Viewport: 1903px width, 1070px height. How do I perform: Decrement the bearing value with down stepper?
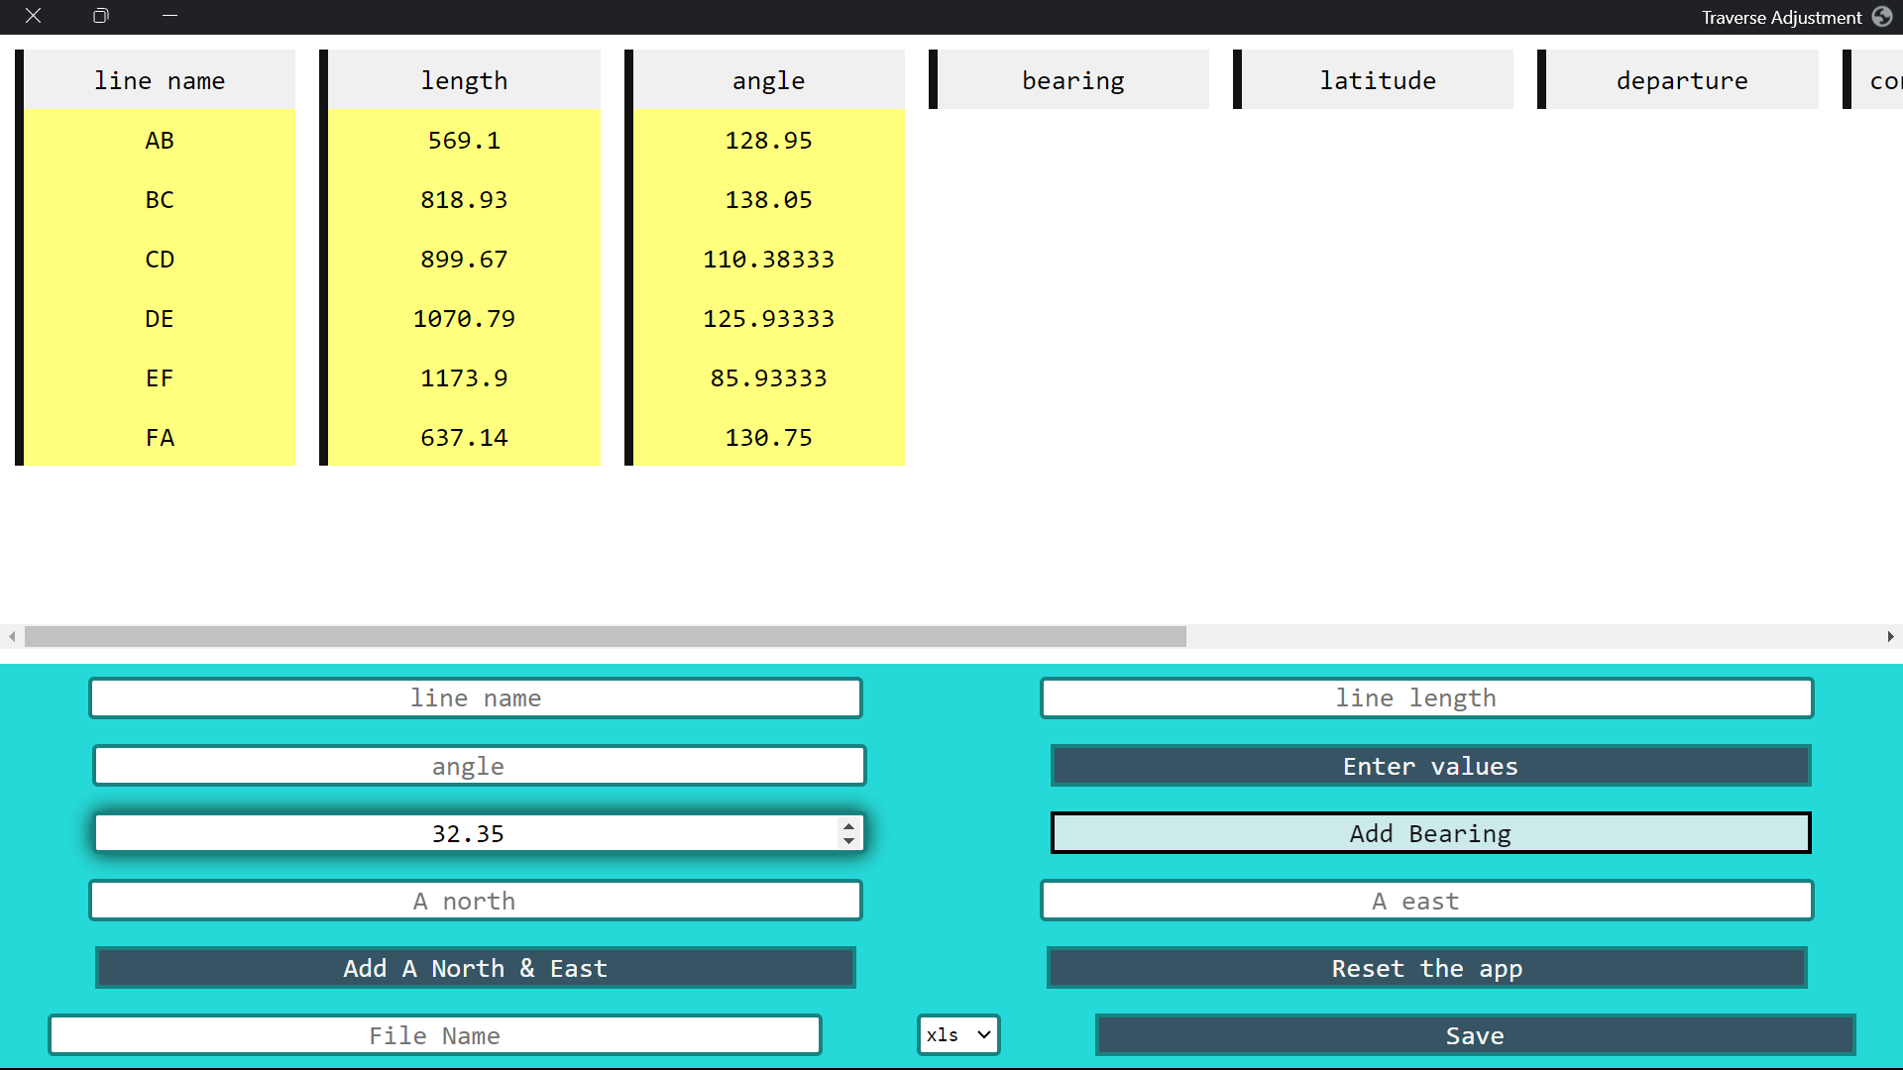pyautogui.click(x=848, y=841)
